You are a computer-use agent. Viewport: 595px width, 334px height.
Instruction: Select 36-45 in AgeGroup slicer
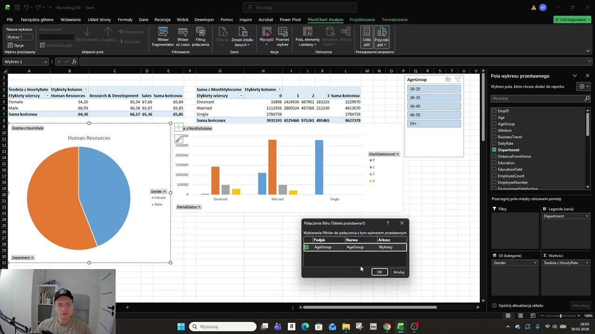[434, 106]
